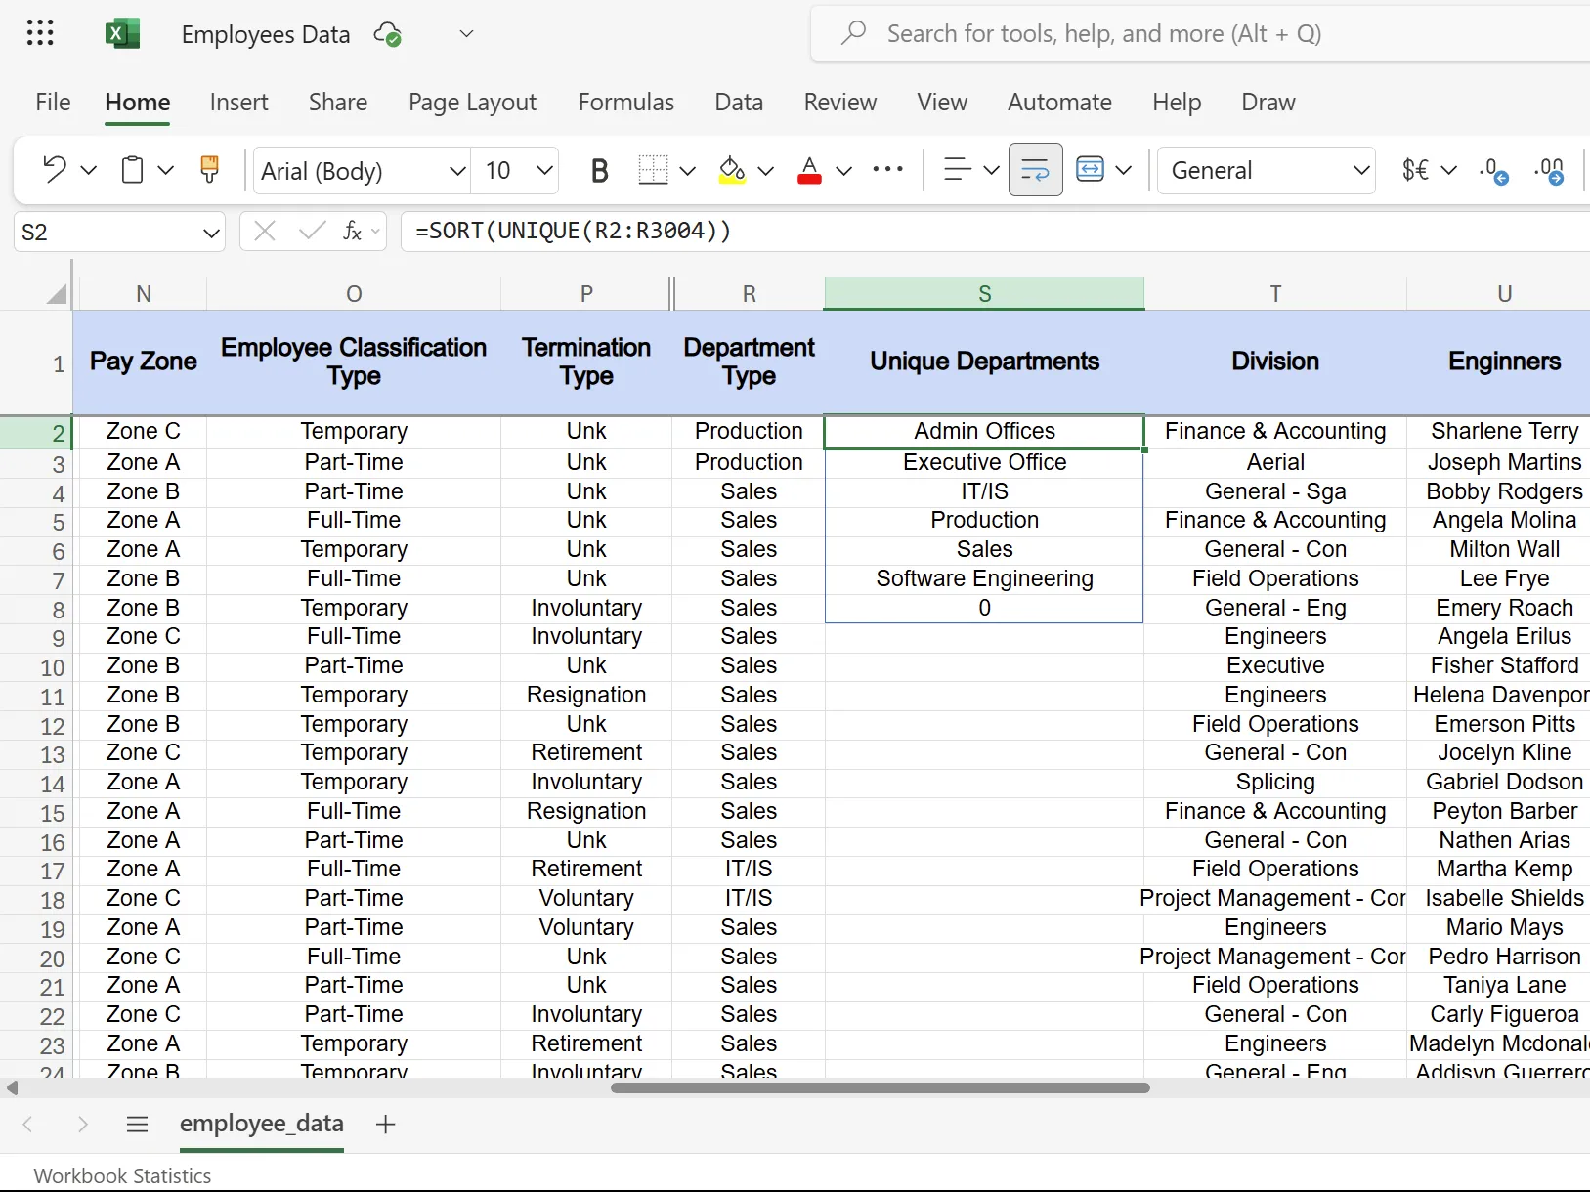This screenshot has height=1192, width=1590.
Task: Apply bold formatting
Action: (599, 169)
